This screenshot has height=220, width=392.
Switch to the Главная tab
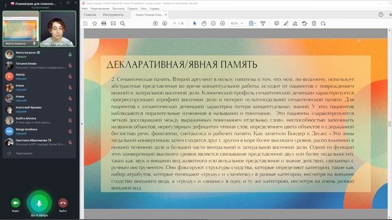(90, 15)
